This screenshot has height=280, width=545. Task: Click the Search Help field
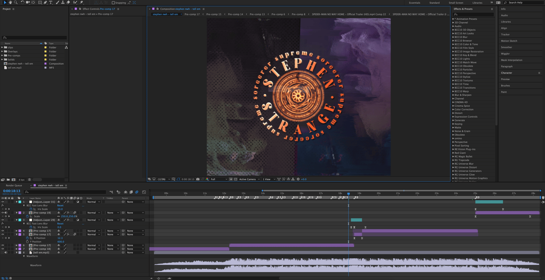tap(524, 3)
